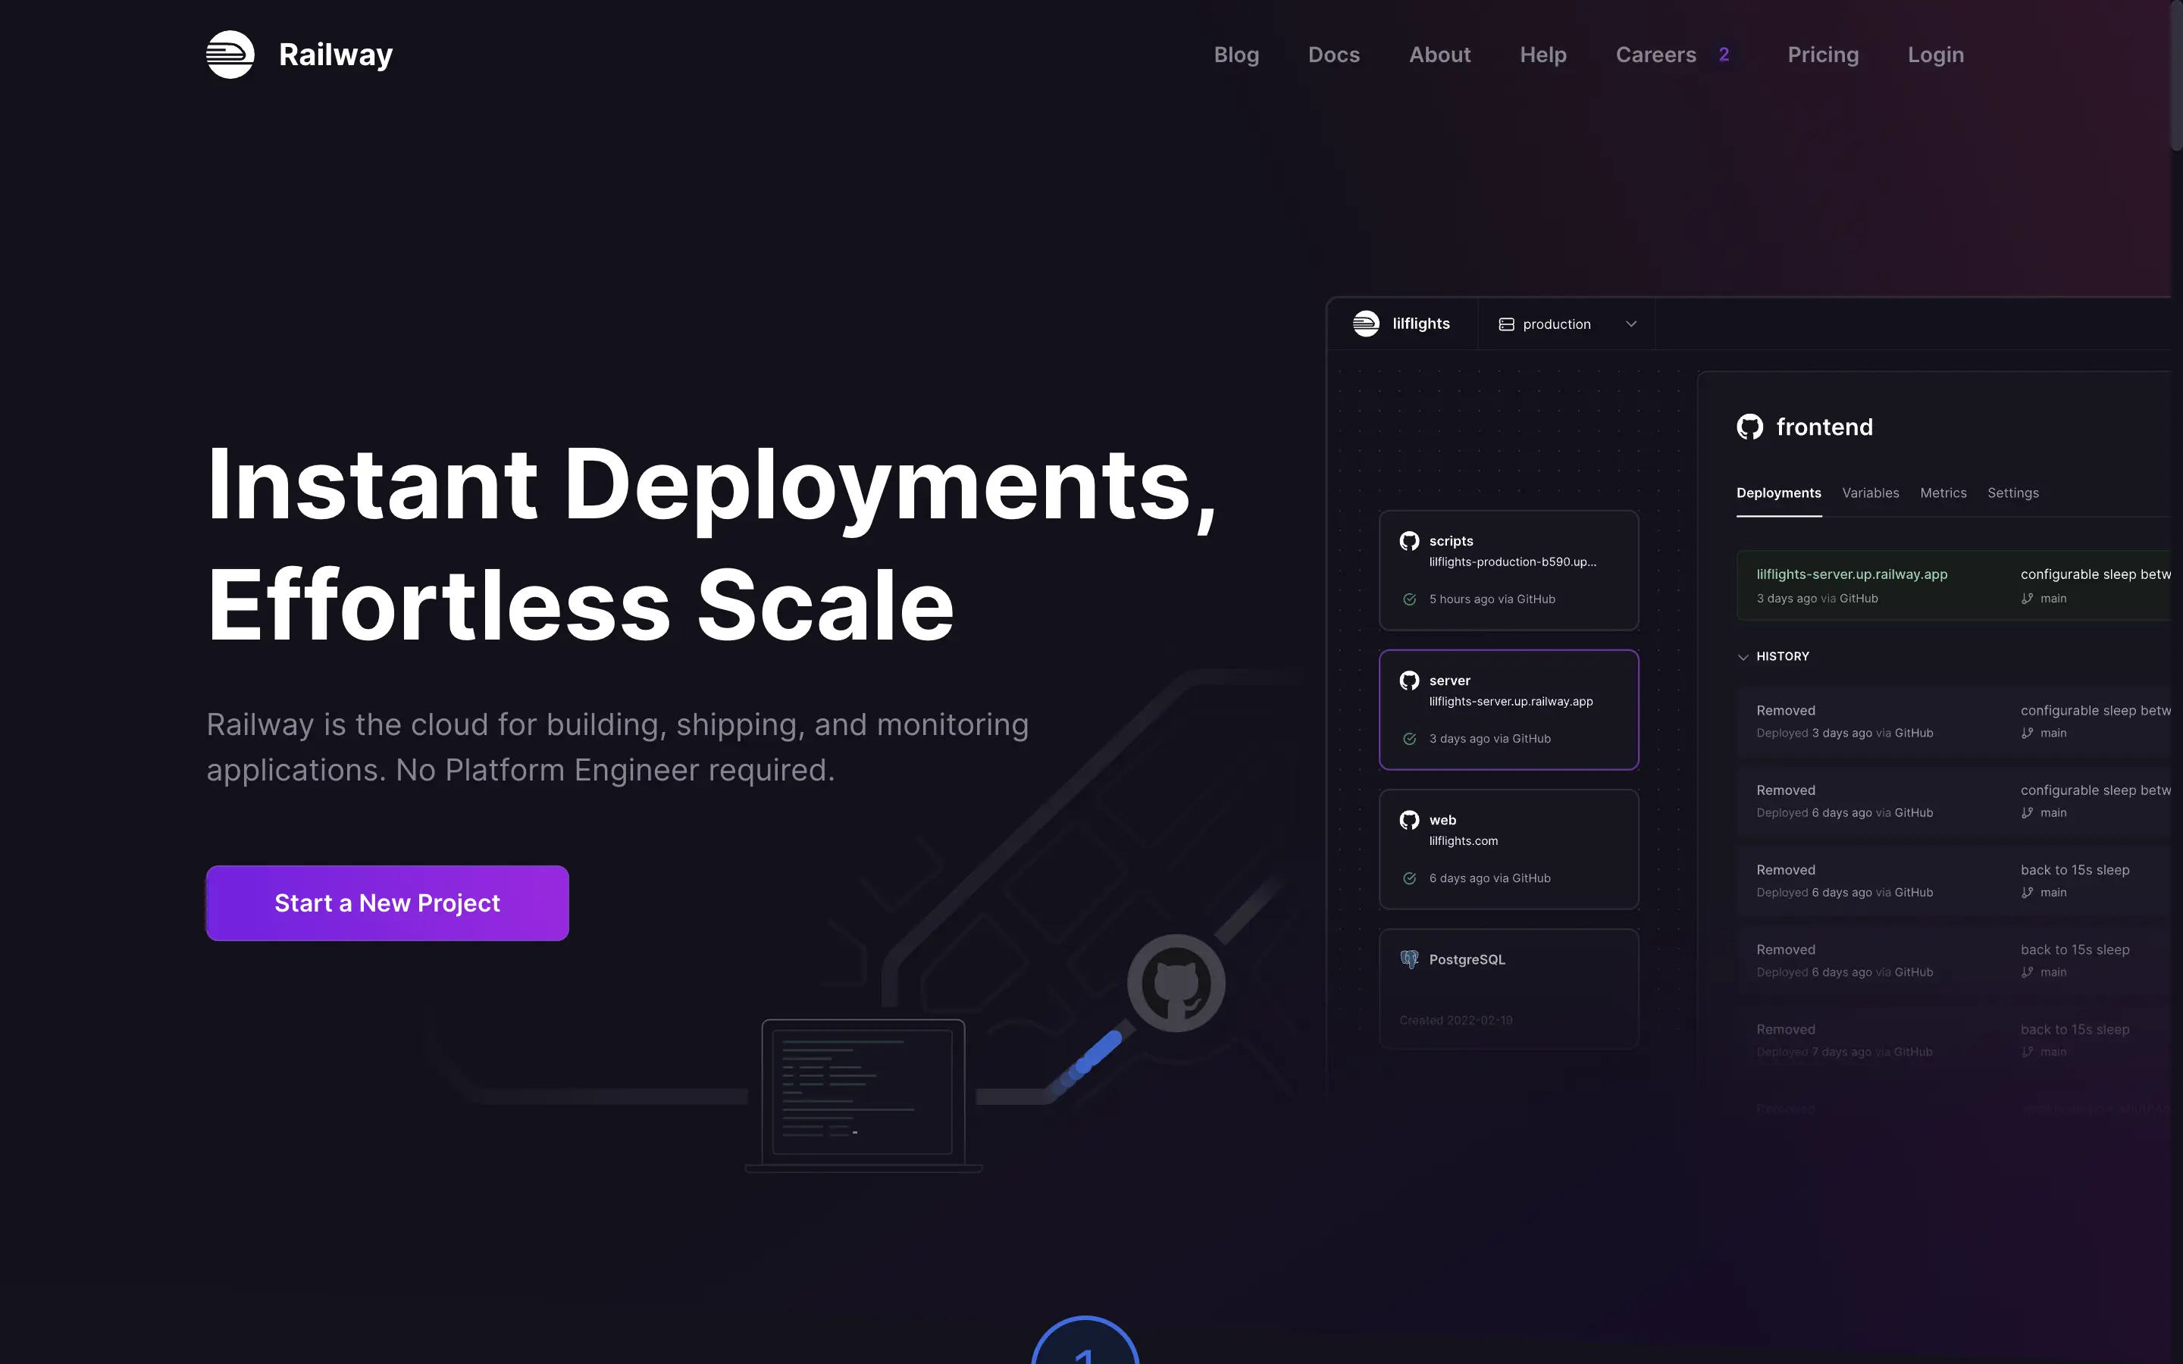Click lilflights-production-b590.up... domain text
This screenshot has width=2183, height=1364.
(1512, 562)
